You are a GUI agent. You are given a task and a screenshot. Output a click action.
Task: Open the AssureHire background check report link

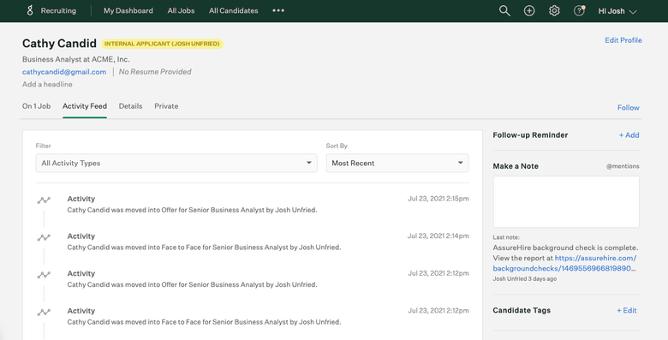coord(565,263)
